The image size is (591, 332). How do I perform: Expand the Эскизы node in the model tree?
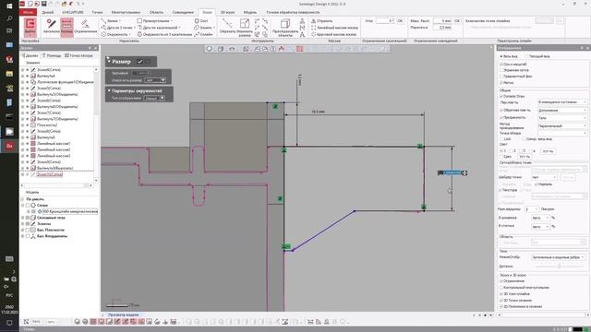22,223
